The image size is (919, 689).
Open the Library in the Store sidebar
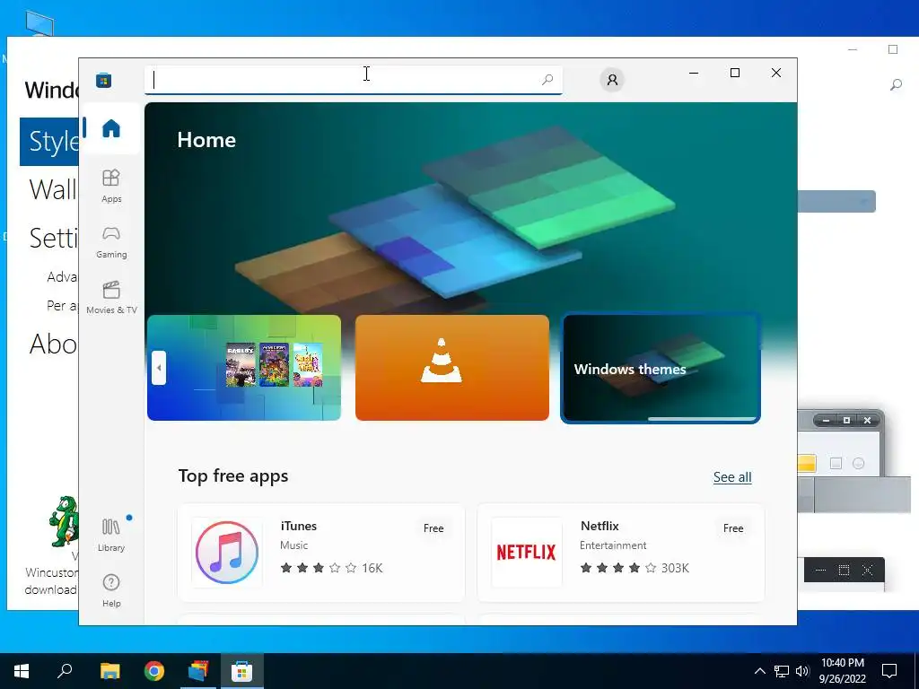tap(110, 535)
